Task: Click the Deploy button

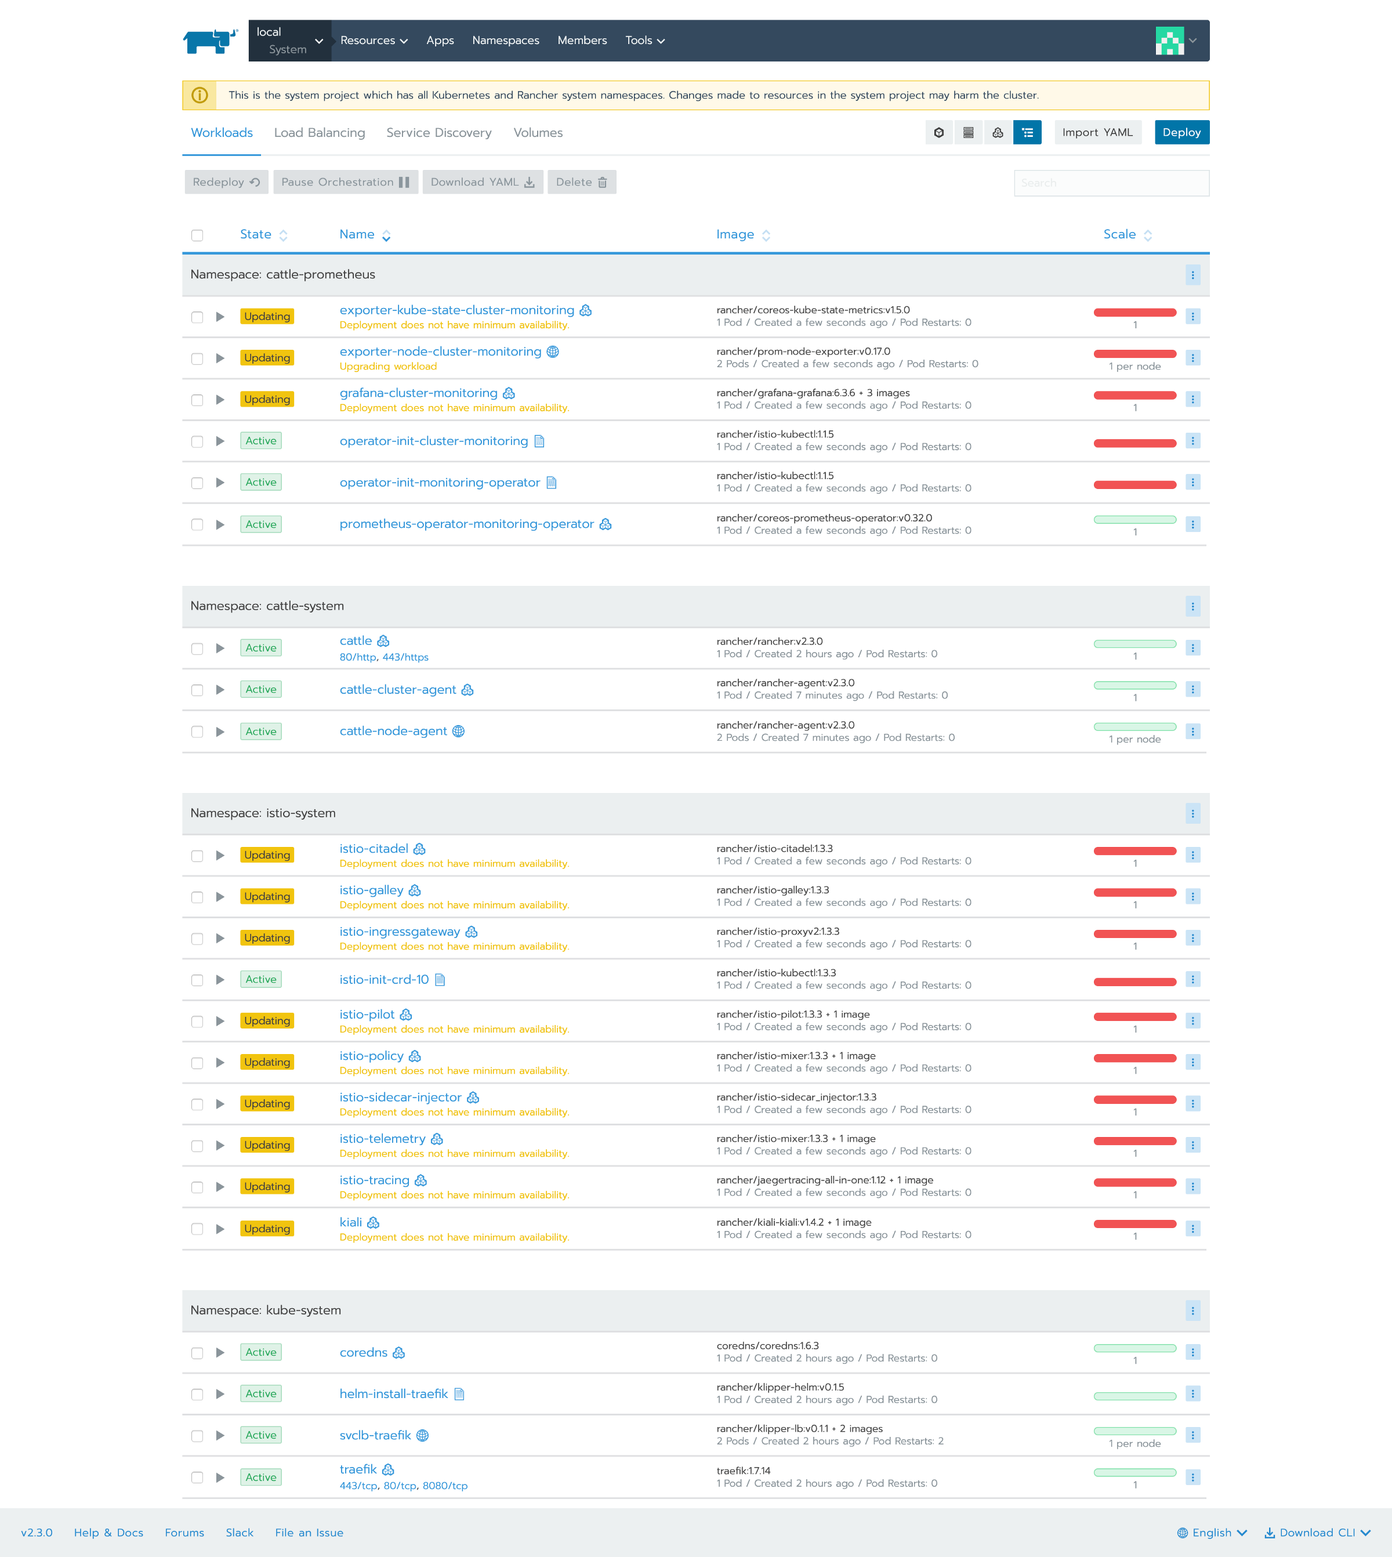Action: [x=1179, y=132]
